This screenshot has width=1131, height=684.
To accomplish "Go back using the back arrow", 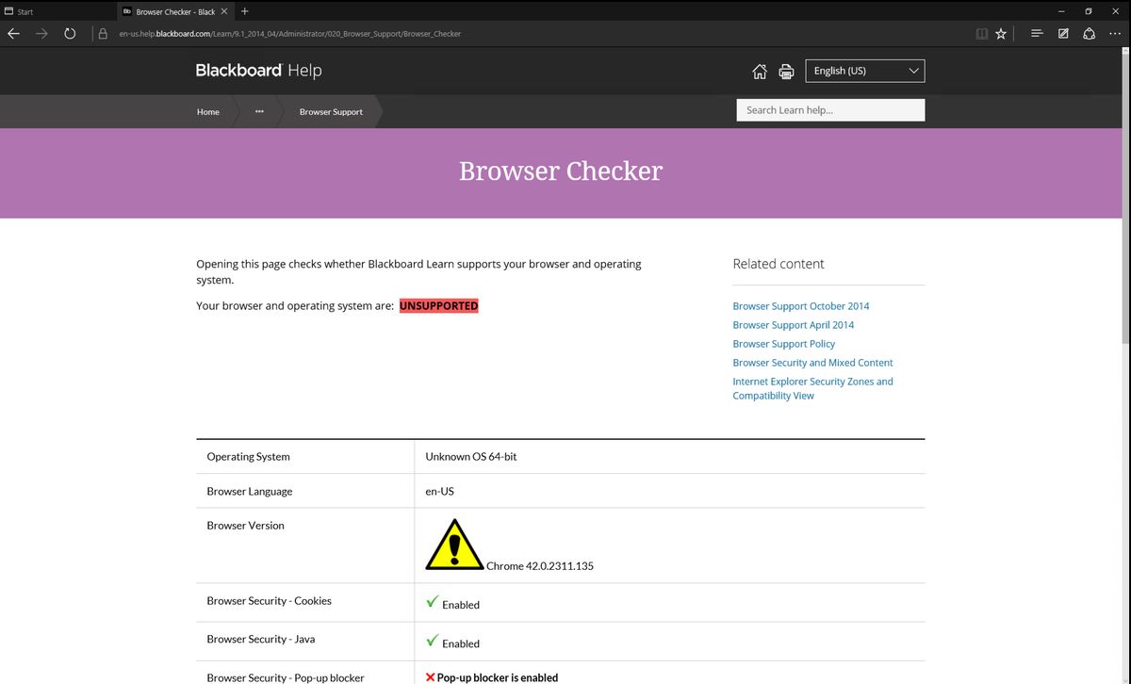I will (x=14, y=34).
